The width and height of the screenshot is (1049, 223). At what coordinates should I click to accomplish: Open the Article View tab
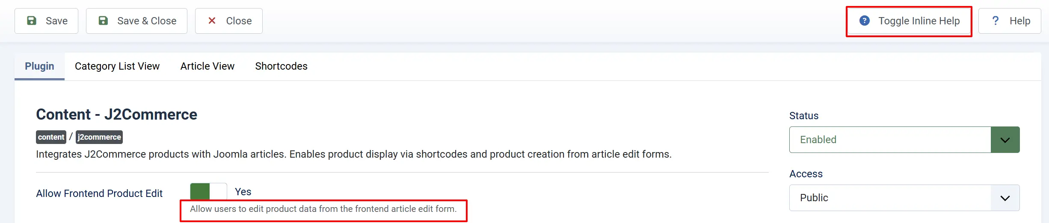coord(207,66)
